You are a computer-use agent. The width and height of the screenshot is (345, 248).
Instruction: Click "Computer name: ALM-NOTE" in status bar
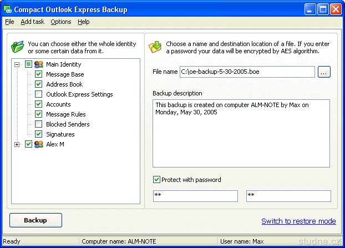click(x=119, y=241)
